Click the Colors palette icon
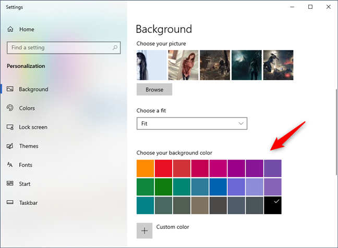 pyautogui.click(x=10, y=108)
